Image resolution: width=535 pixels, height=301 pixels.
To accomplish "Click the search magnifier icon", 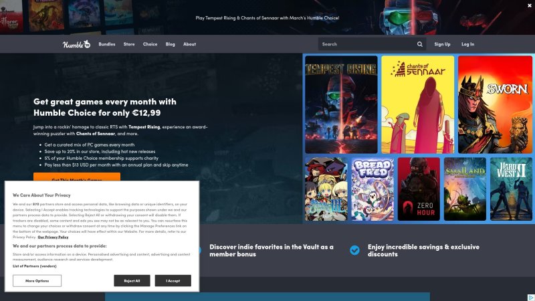I will pyautogui.click(x=420, y=44).
